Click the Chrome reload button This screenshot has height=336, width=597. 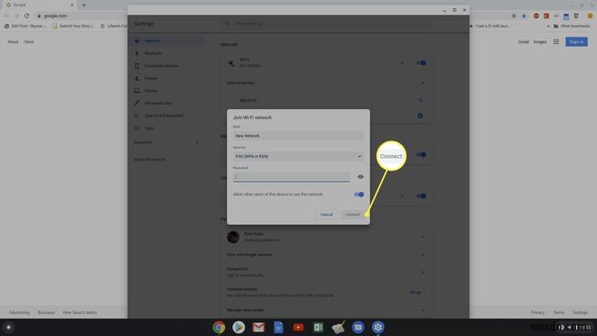tap(27, 16)
